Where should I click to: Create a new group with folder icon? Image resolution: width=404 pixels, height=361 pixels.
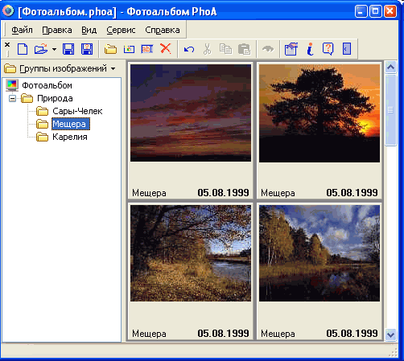pos(110,49)
